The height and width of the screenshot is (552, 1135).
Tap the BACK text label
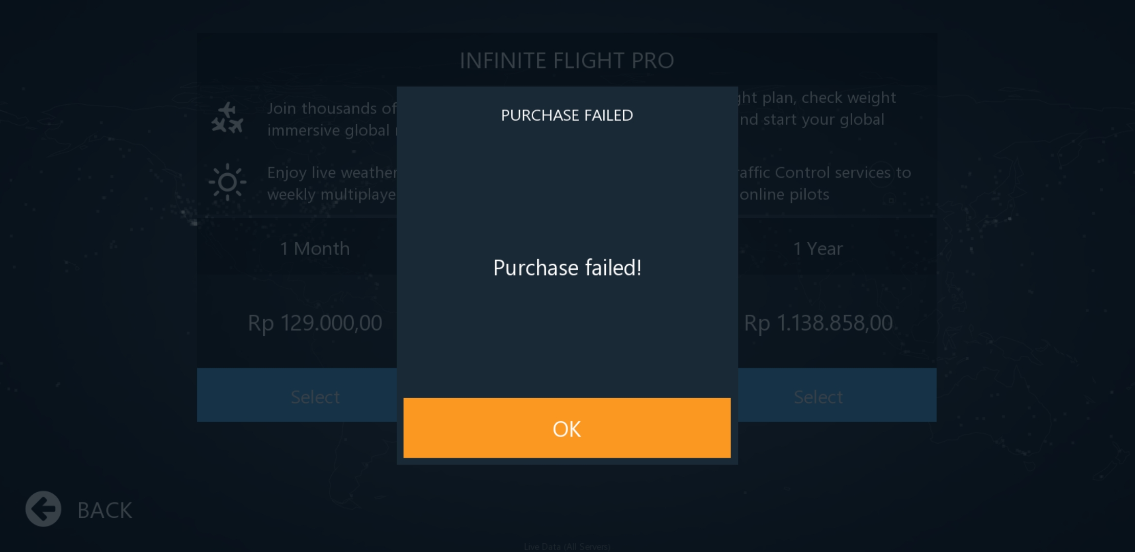(x=105, y=510)
